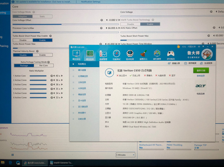Click the computer monitor circle icon
This screenshot has height=167, width=224.
point(109,73)
